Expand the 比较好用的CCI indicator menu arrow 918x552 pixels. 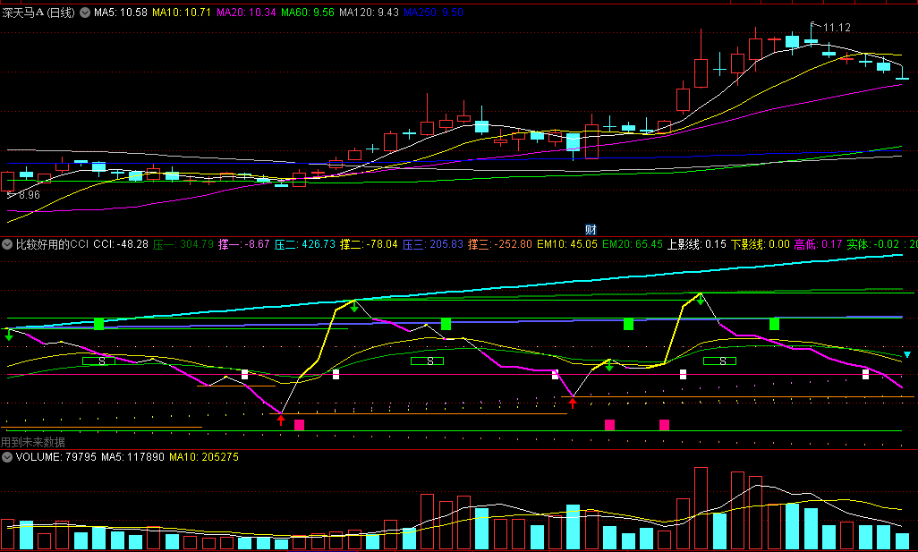click(7, 244)
